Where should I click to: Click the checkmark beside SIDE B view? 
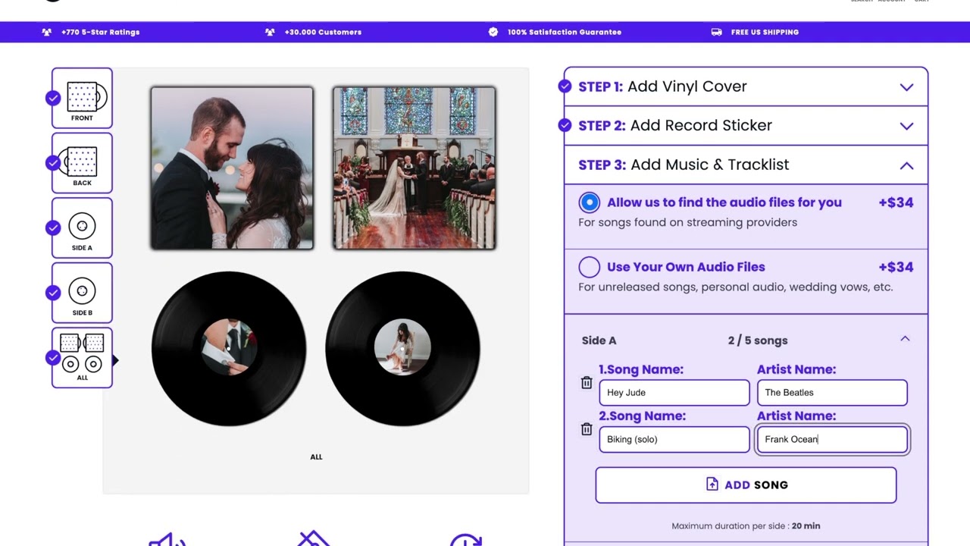(52, 293)
